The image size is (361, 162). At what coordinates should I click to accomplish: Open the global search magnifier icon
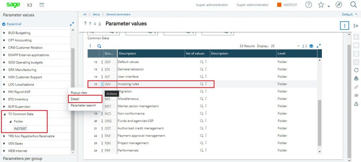click(x=353, y=5)
